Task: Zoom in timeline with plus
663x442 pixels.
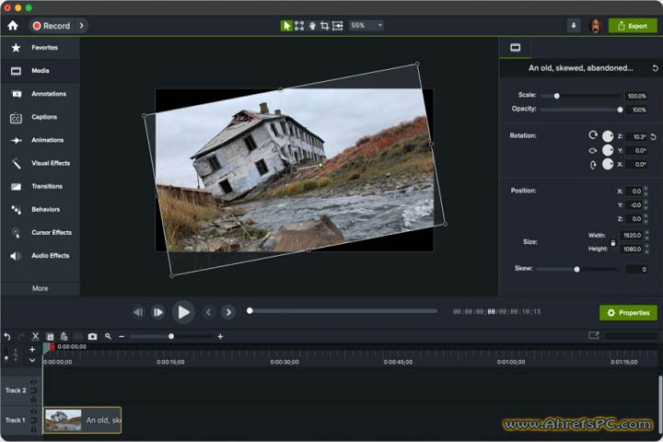Action: click(220, 337)
